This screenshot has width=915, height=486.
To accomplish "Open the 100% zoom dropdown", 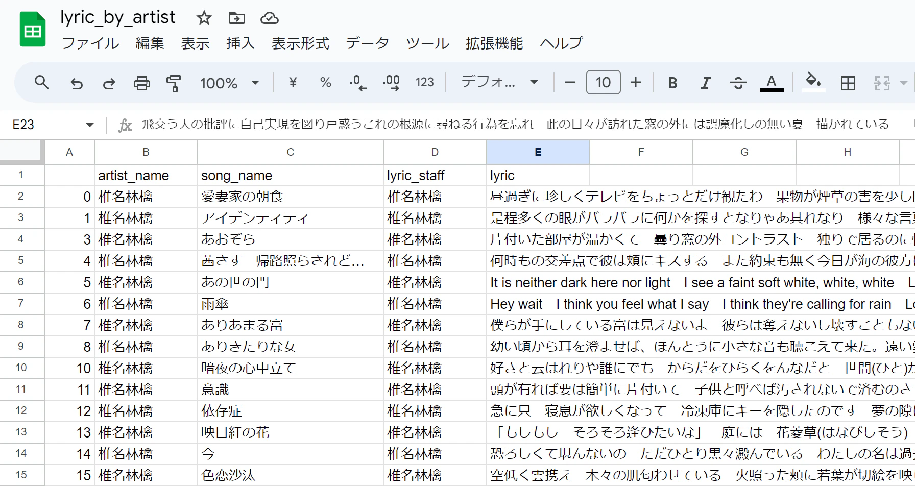I will coord(230,83).
